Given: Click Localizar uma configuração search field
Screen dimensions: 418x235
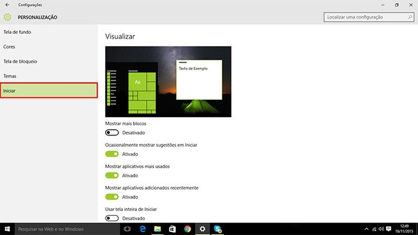Looking at the screenshot, I should tap(369, 17).
